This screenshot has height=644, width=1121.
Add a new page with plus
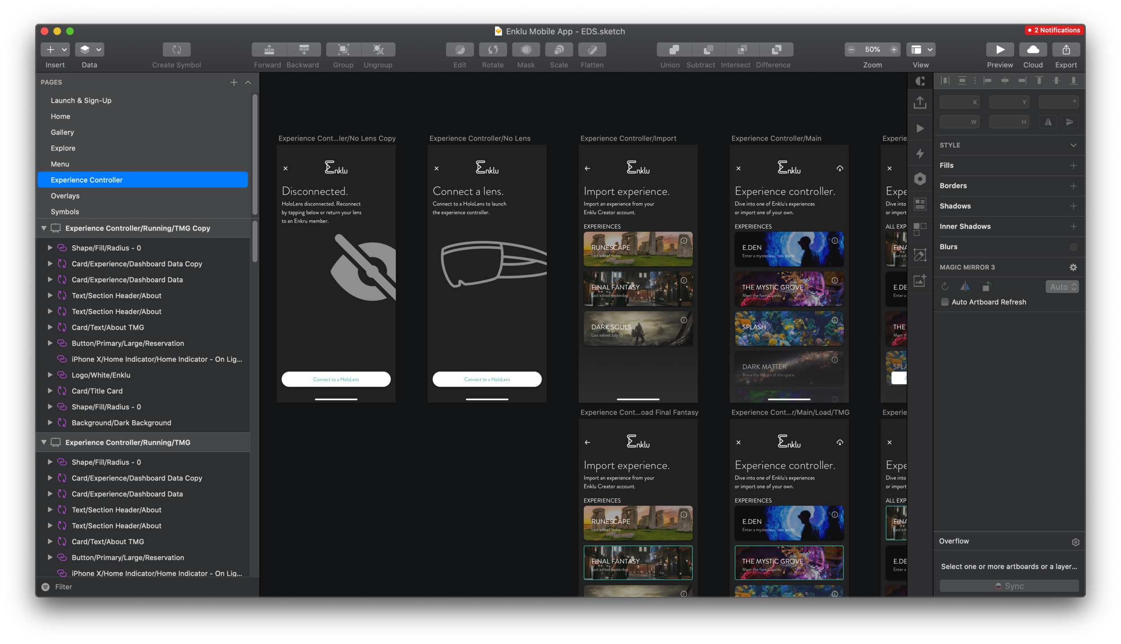click(x=234, y=82)
